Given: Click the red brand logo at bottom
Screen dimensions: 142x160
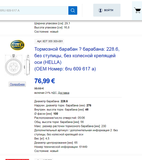Looking at the screenshot, I should click(17, 159).
